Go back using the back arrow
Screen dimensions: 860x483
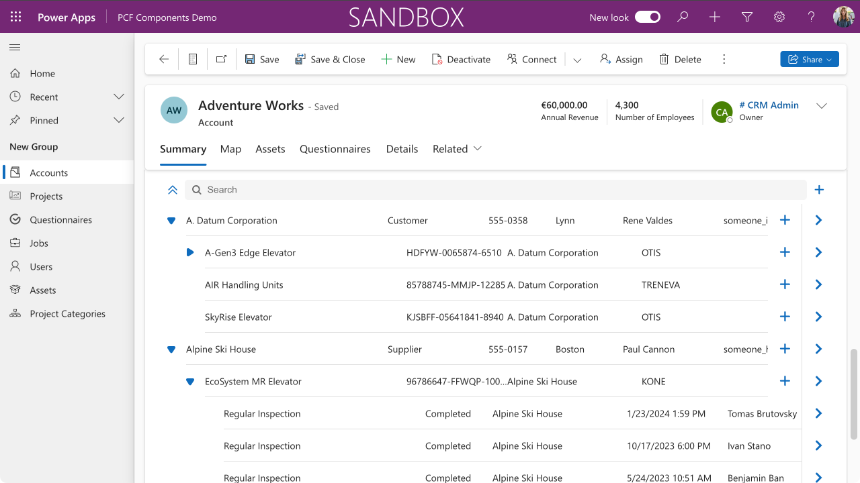coord(164,59)
